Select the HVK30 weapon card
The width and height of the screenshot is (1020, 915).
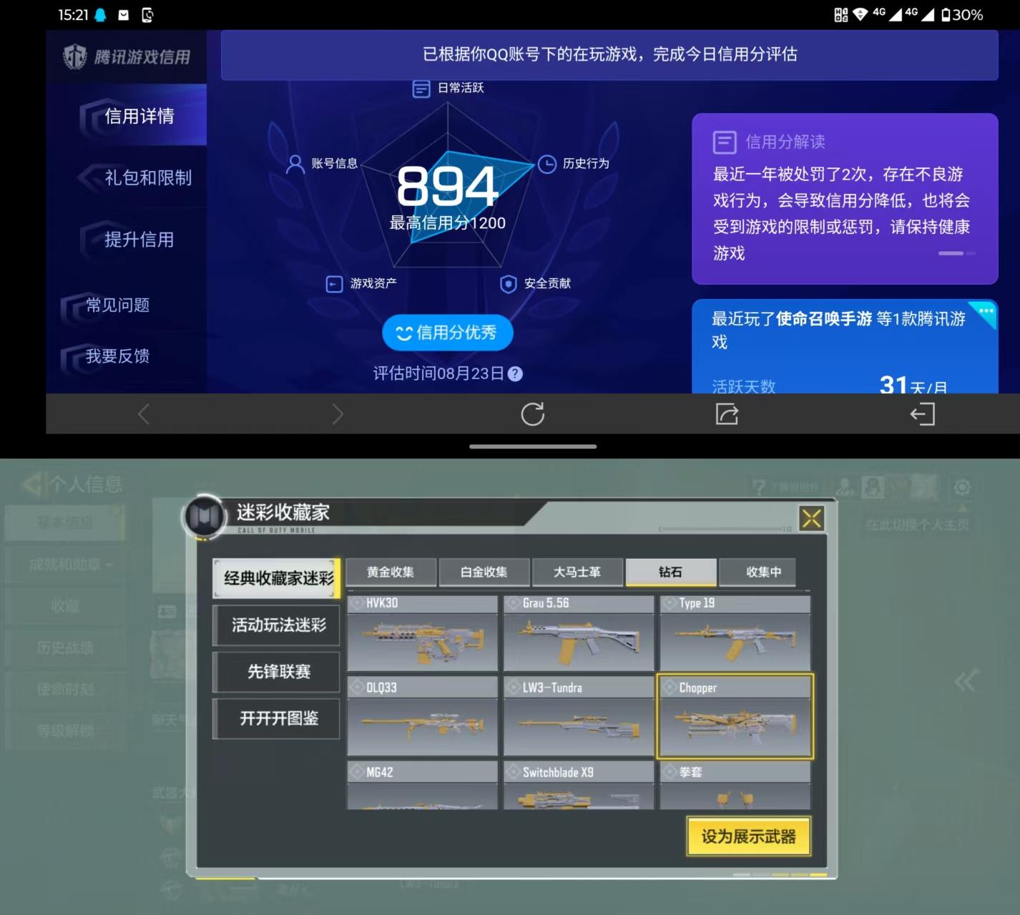point(422,633)
